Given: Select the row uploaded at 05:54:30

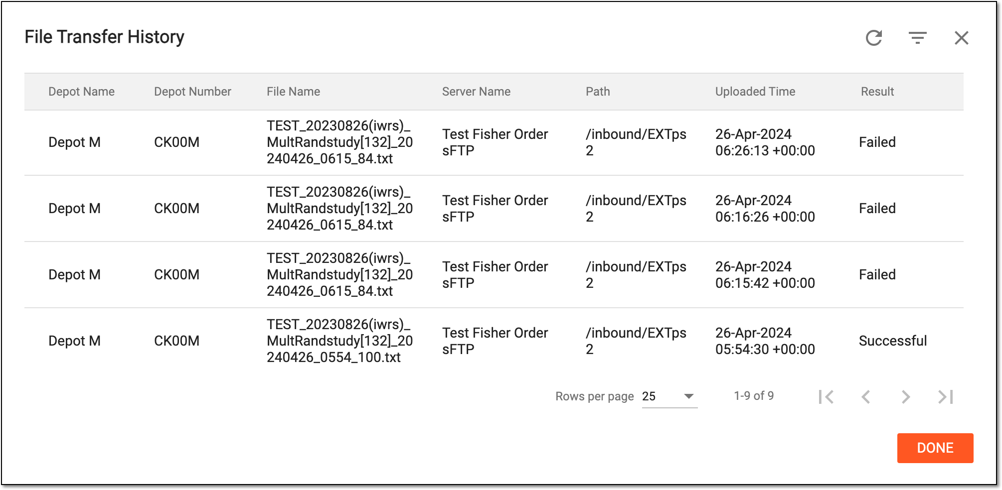Looking at the screenshot, I should pyautogui.click(x=494, y=341).
